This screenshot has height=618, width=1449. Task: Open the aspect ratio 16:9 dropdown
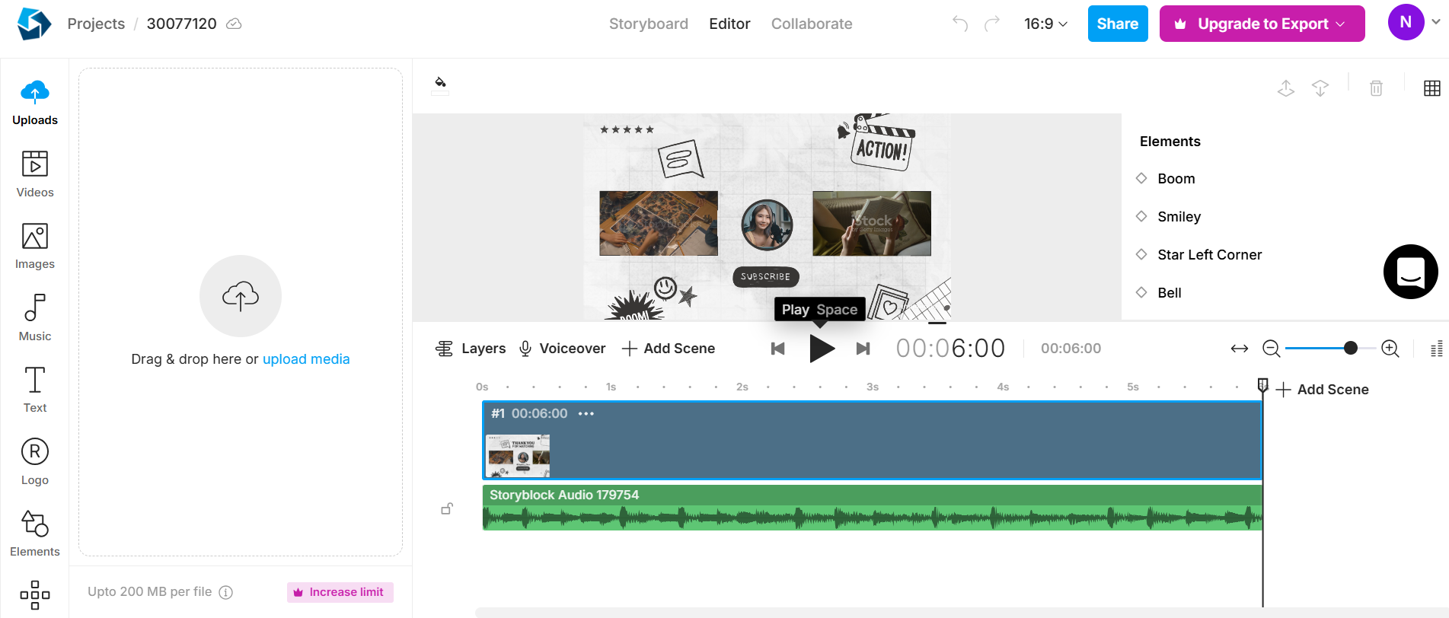tap(1045, 24)
